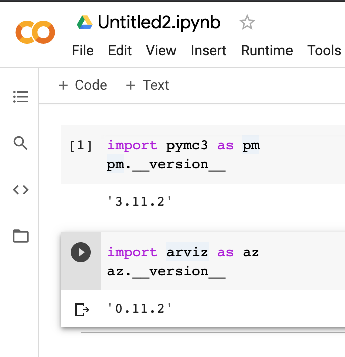Image resolution: width=345 pixels, height=357 pixels.
Task: Open Find and replace sidebar icon
Action: point(21,143)
